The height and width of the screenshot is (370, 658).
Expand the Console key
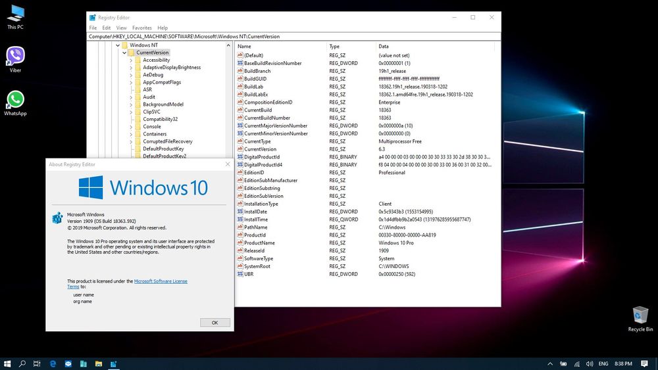pos(131,127)
